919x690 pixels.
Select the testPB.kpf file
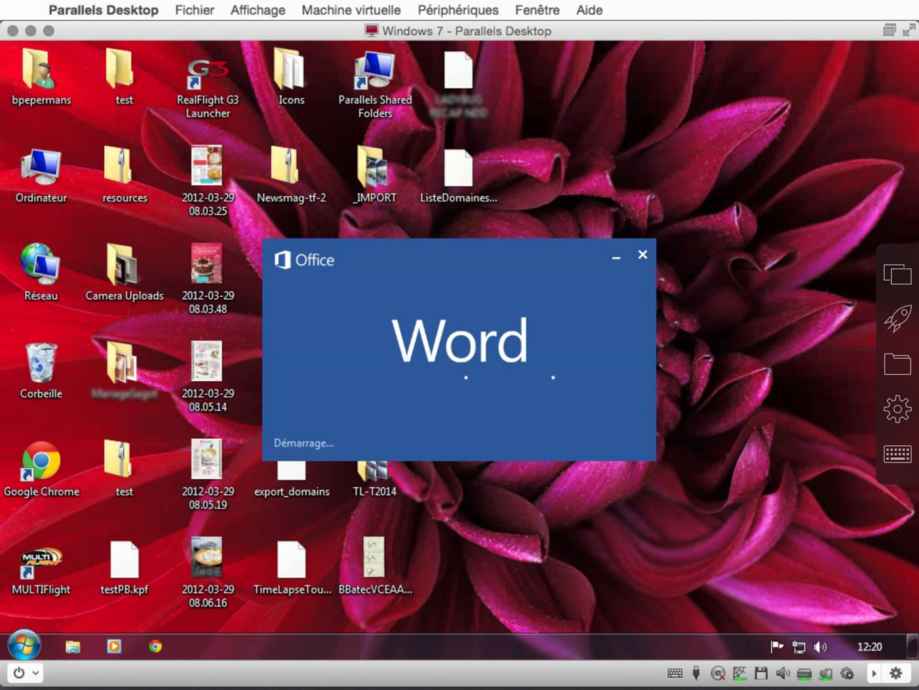(x=124, y=568)
